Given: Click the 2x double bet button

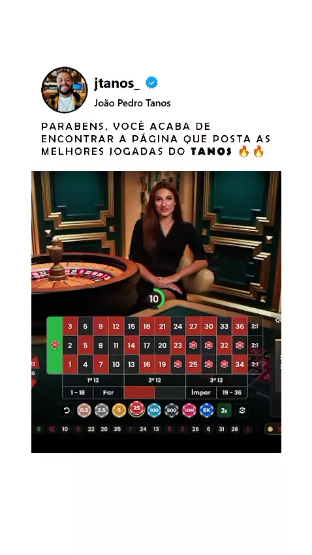Looking at the screenshot, I should click(225, 411).
